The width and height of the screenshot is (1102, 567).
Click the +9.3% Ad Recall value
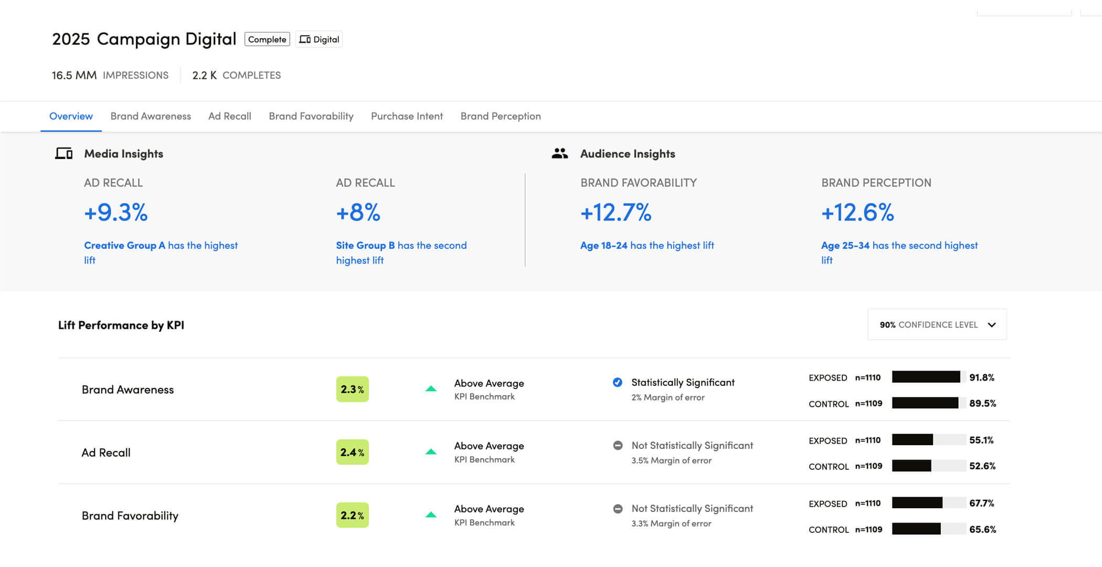(x=116, y=213)
